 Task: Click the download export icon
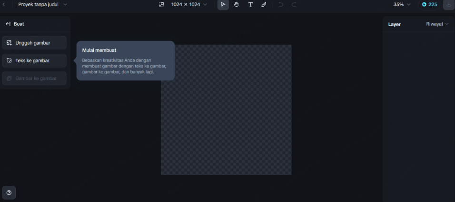coord(449,5)
